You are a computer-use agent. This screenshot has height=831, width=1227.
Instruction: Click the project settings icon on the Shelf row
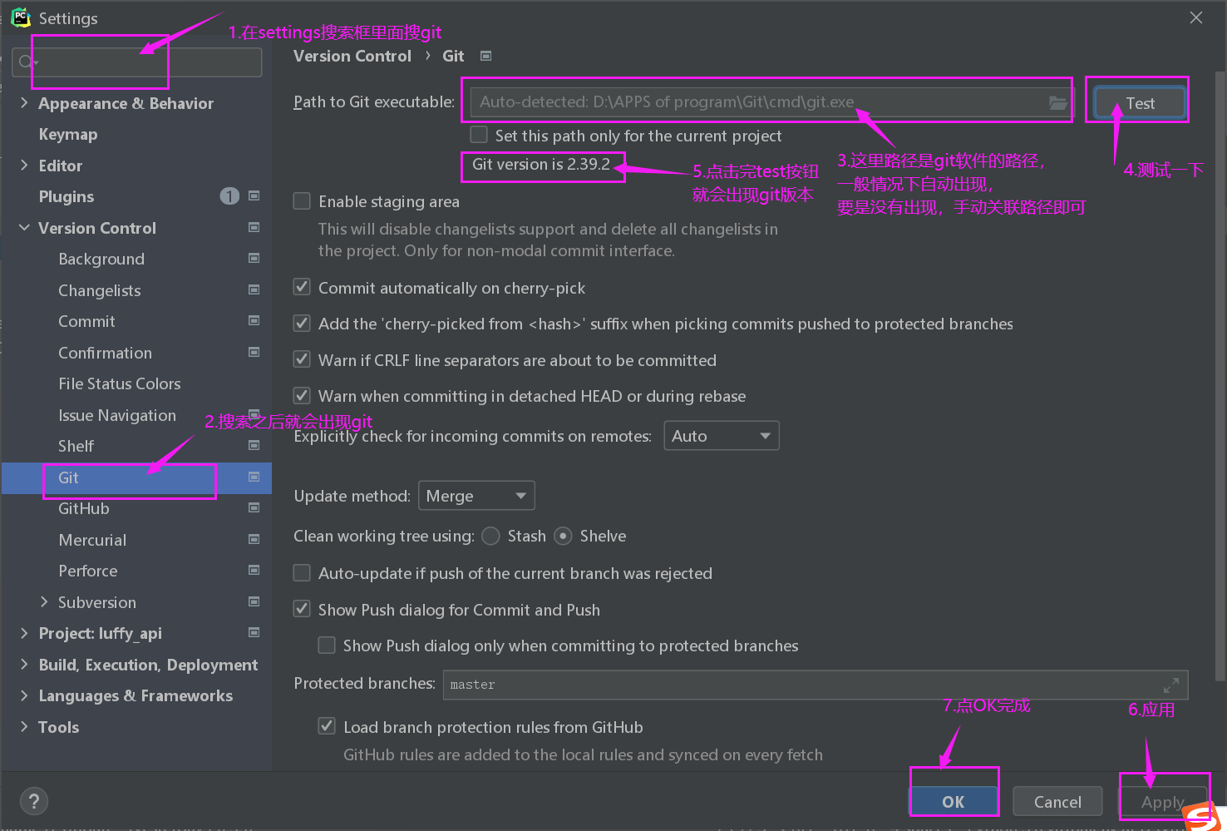[x=254, y=446]
